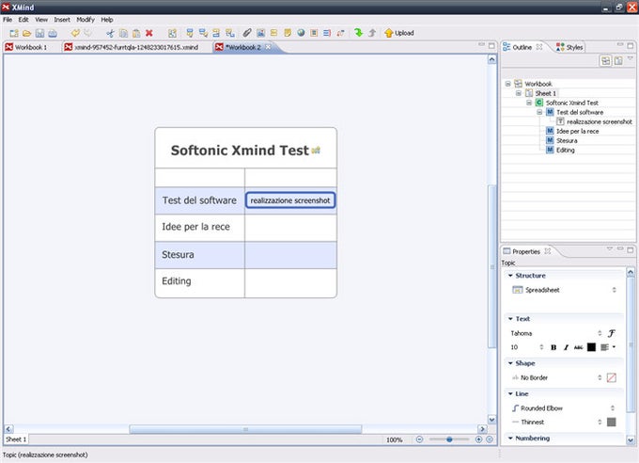Select Stesura in the Outline tree
Screen dimensions: 639x463
[567, 140]
